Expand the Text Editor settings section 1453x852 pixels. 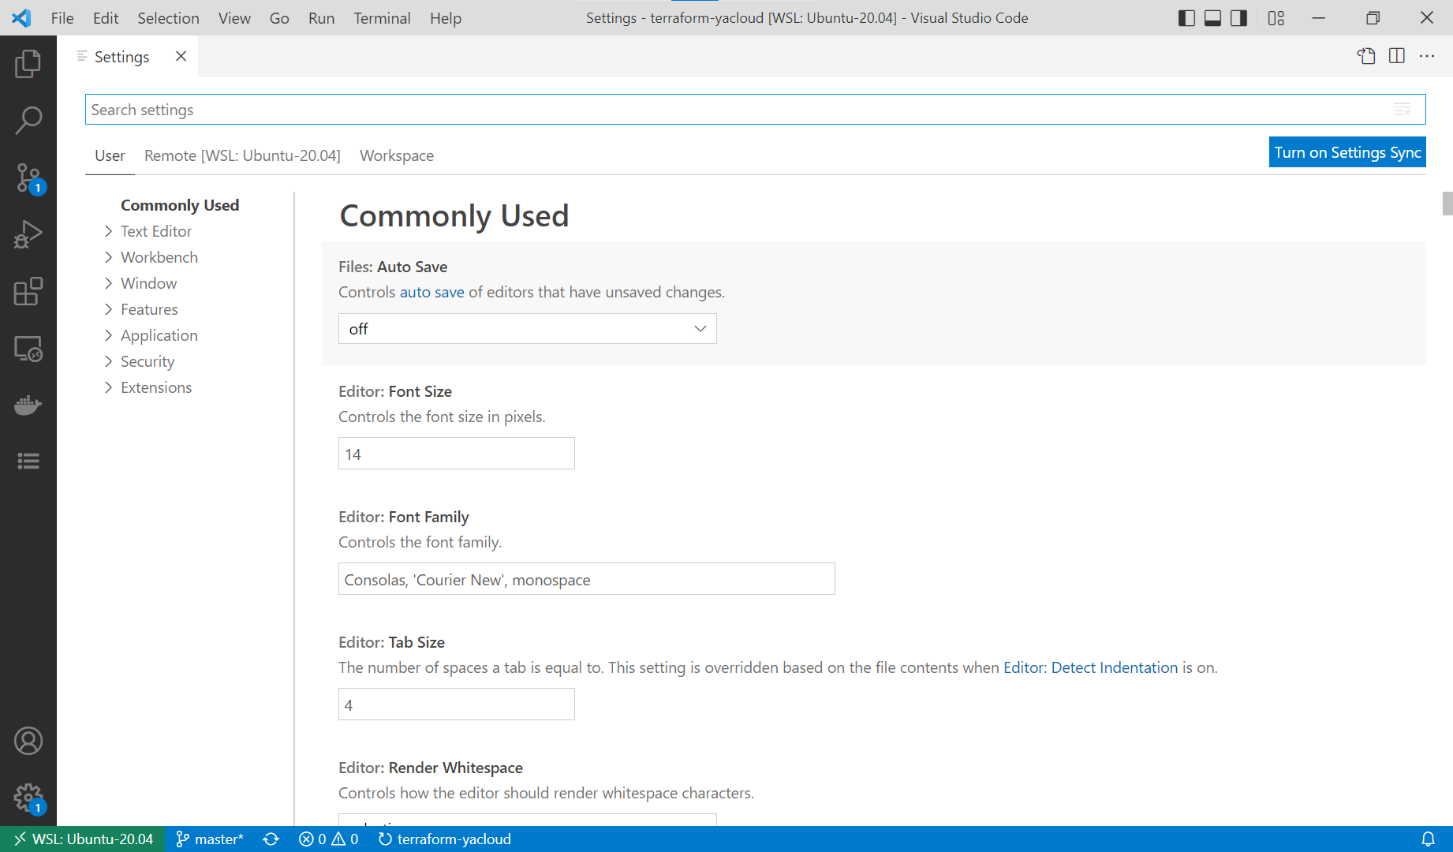[155, 231]
